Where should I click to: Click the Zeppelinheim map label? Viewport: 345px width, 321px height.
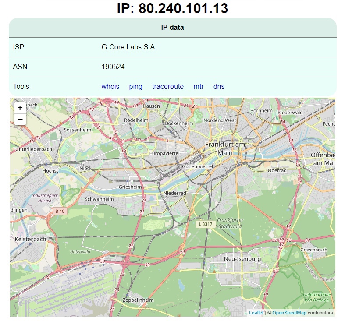(138, 300)
